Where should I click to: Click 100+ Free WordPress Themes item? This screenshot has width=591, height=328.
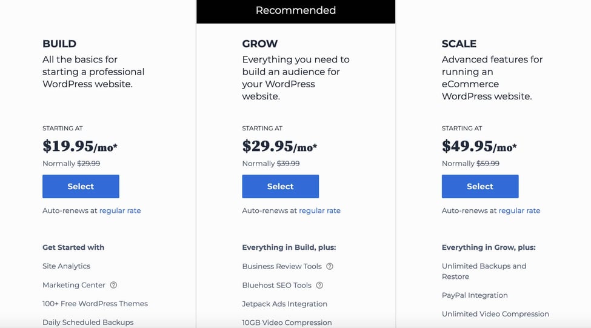click(95, 304)
